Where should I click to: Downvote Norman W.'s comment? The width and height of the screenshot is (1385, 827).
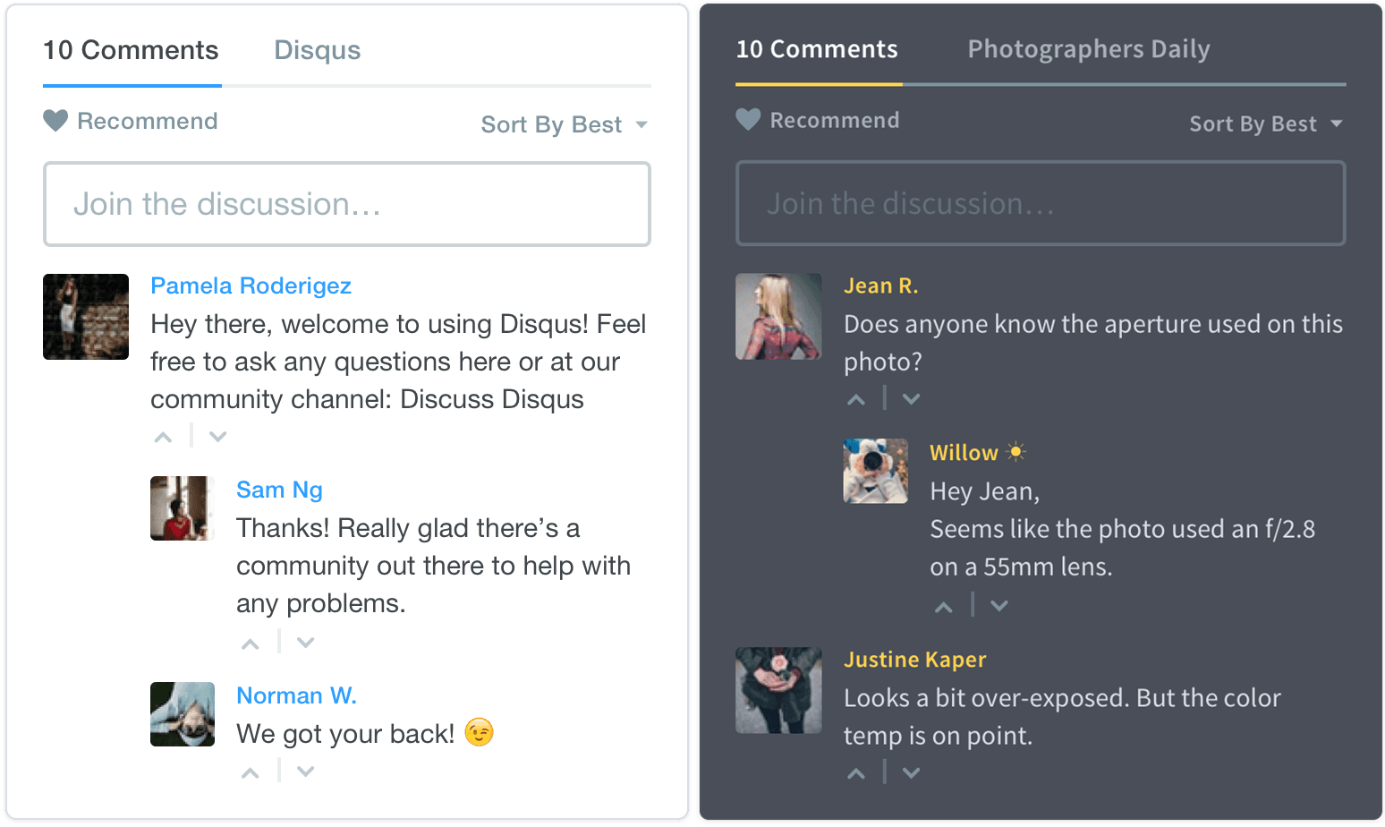pyautogui.click(x=305, y=772)
